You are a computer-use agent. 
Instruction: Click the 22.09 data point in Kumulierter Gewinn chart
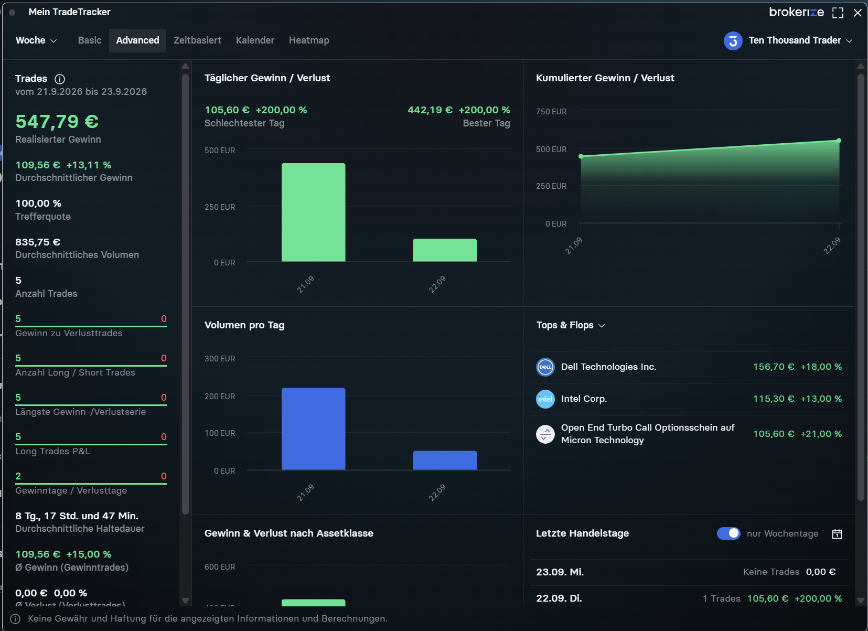click(839, 141)
